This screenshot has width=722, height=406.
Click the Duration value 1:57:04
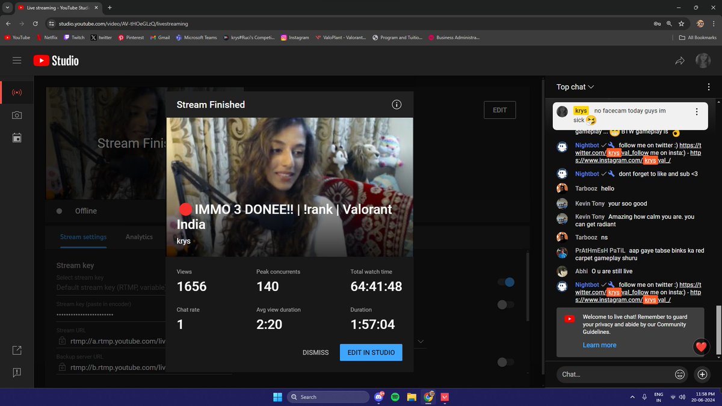click(372, 325)
